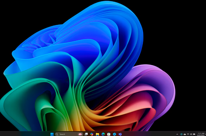Image resolution: width=206 pixels, height=136 pixels.
Task: Open the blue app left of Teams
Action: point(114,134)
